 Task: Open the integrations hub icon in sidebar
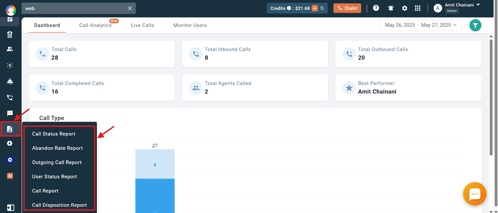(10, 65)
